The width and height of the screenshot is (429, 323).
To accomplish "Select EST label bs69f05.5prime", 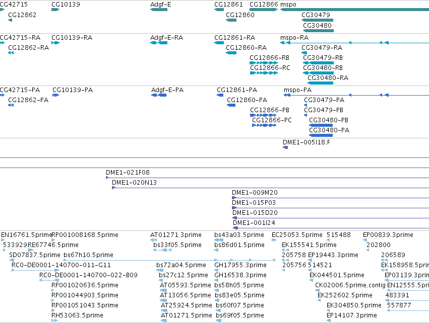I will 239,315.
